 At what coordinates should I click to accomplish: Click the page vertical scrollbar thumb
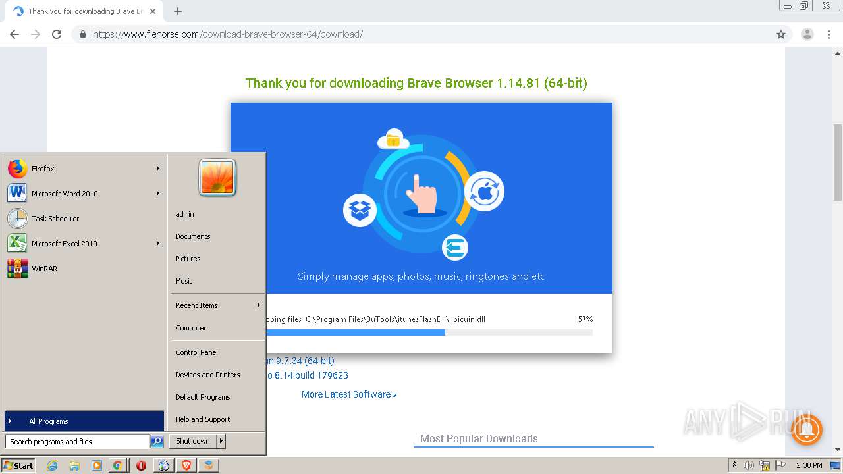click(x=838, y=162)
